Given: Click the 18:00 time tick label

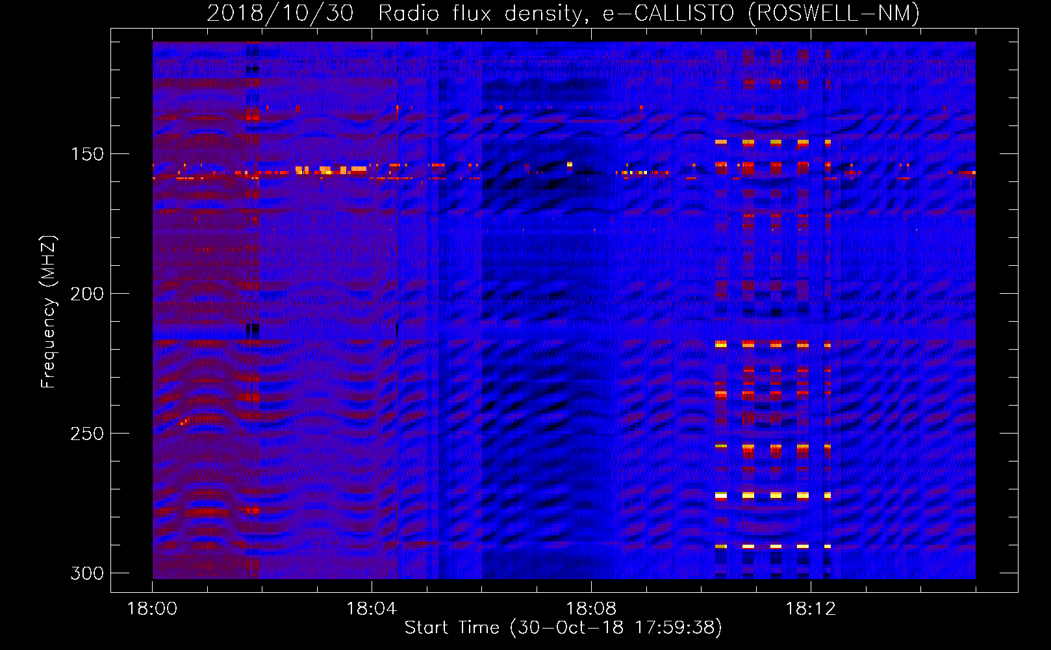Looking at the screenshot, I should (x=152, y=609).
